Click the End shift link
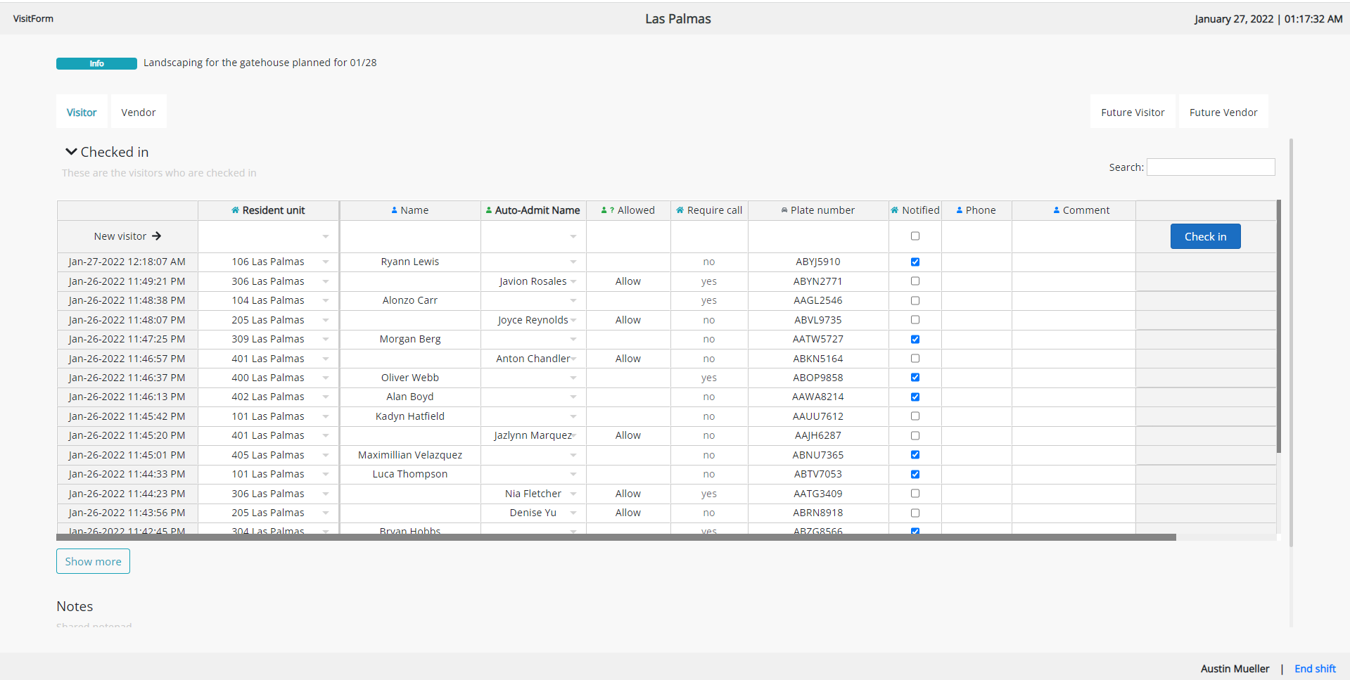1350x680 pixels. pos(1314,668)
